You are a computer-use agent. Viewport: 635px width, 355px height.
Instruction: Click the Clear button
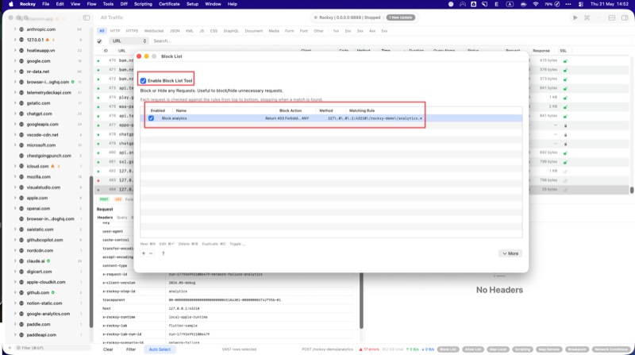(108, 349)
